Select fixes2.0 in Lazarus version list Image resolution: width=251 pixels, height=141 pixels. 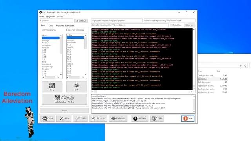(70, 47)
